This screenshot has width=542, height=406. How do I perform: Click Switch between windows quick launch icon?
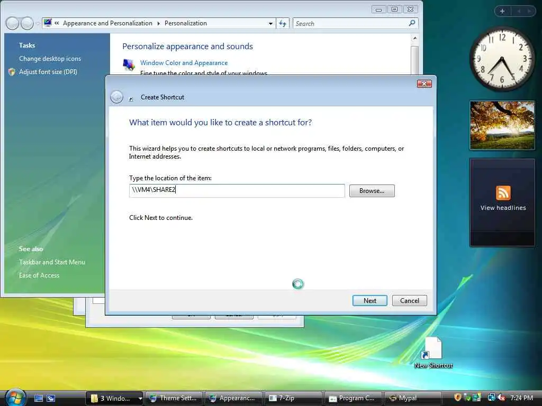(51, 398)
